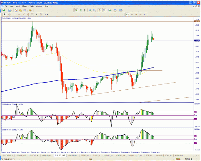
Task: Open the Market Watch window icon
Action: coord(16,10)
